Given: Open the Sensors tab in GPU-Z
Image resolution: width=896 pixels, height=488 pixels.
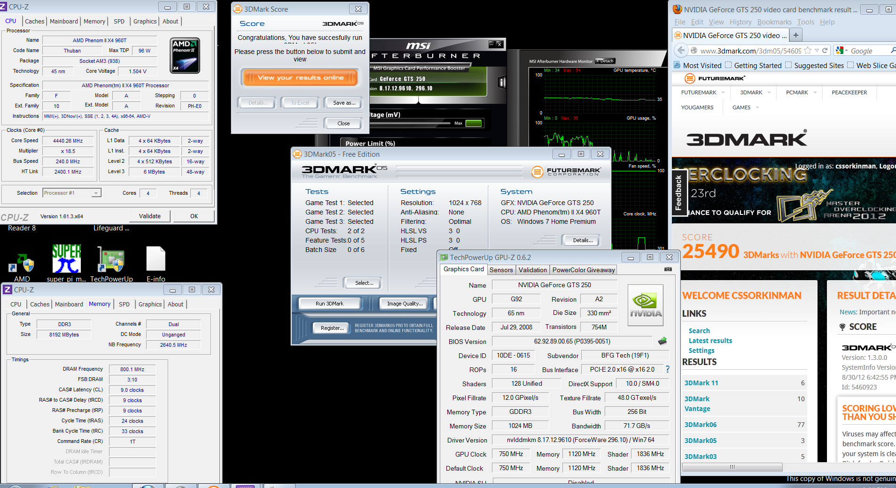Looking at the screenshot, I should pos(501,270).
